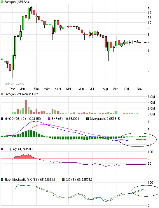The image size is (159, 208).
Task: Click the blue MACD legend square
Action: click(x=2, y=119)
